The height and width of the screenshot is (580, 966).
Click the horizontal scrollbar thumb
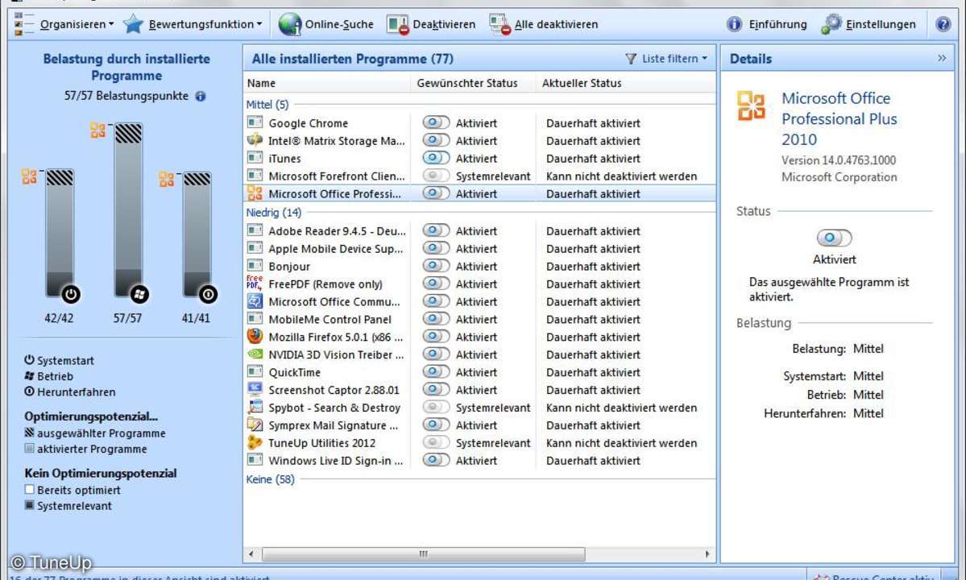pyautogui.click(x=423, y=553)
